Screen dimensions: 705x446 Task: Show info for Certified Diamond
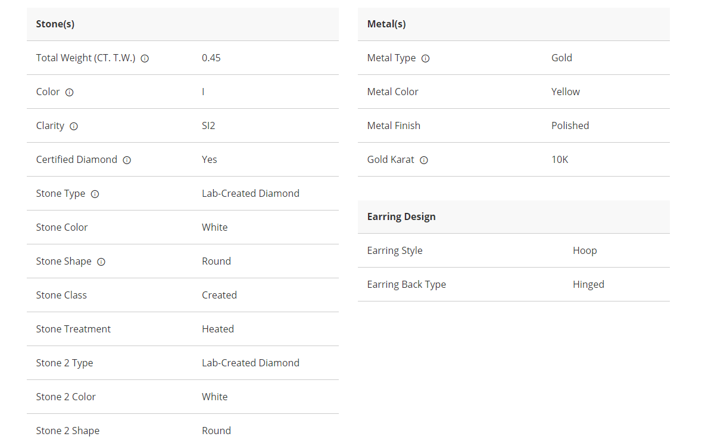[x=127, y=160]
